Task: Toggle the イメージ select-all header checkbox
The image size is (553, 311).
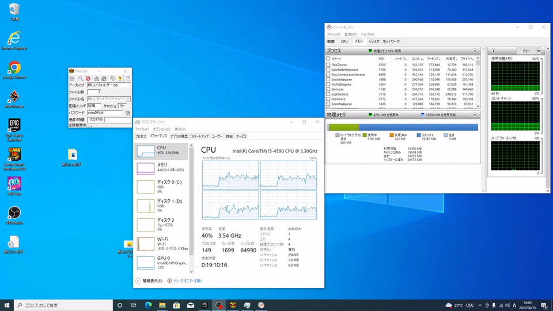Action: pos(328,58)
